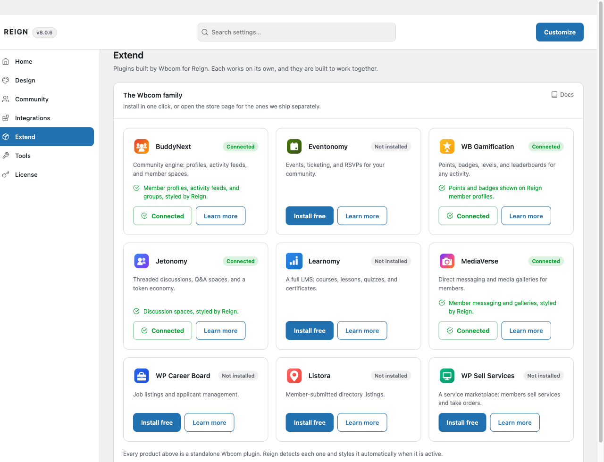Click the WP Sell Services monitor icon

pyautogui.click(x=447, y=376)
